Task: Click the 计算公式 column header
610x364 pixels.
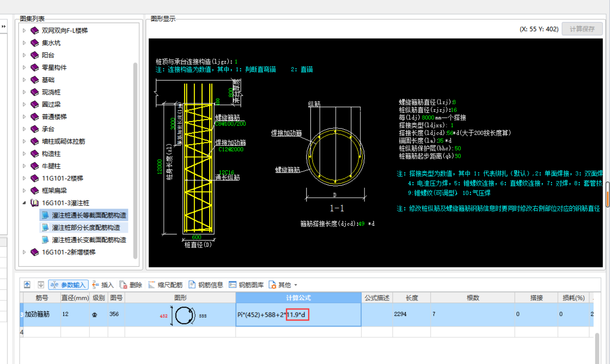Action: coord(298,298)
